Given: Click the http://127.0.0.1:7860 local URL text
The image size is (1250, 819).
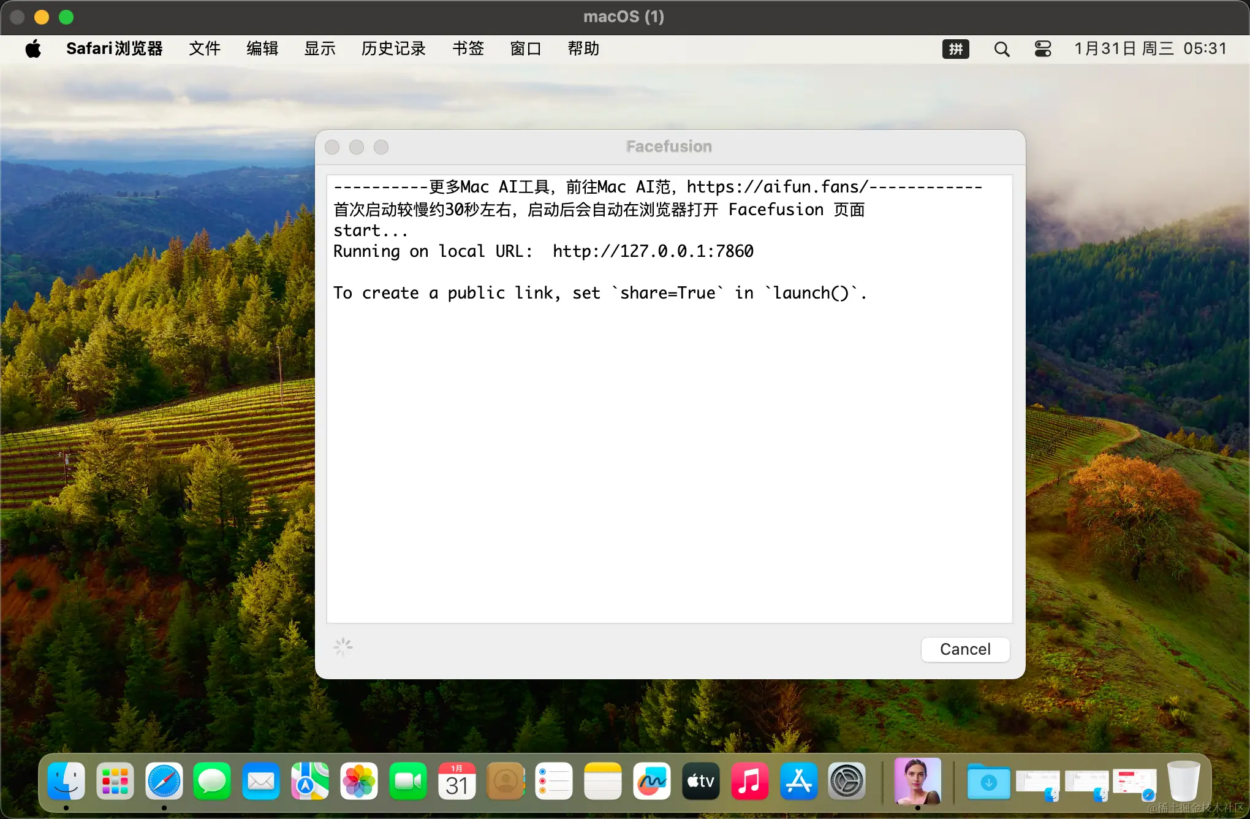Looking at the screenshot, I should [653, 251].
